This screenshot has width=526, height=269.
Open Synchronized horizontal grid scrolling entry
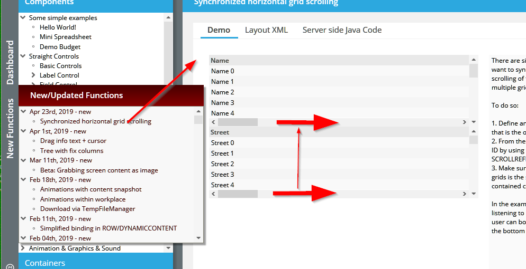(95, 121)
